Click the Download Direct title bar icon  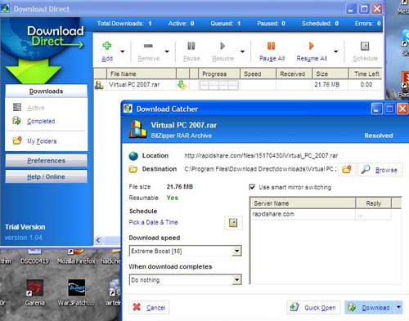(5, 8)
